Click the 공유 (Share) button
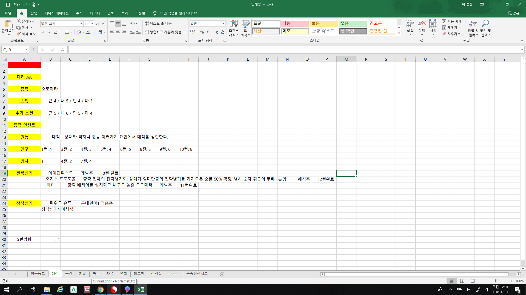The height and width of the screenshot is (295, 526). pos(513,13)
